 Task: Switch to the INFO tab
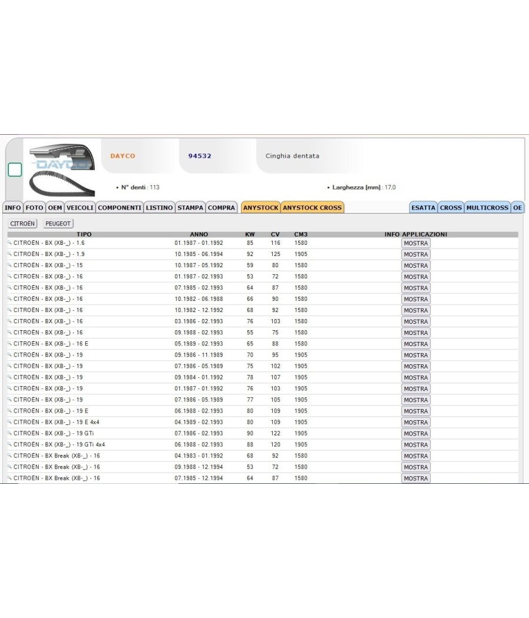(12, 208)
